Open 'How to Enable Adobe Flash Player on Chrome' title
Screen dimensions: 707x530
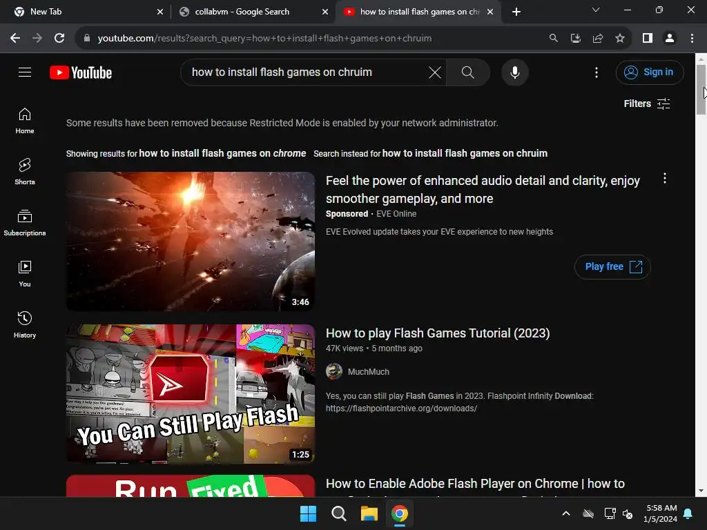click(475, 484)
